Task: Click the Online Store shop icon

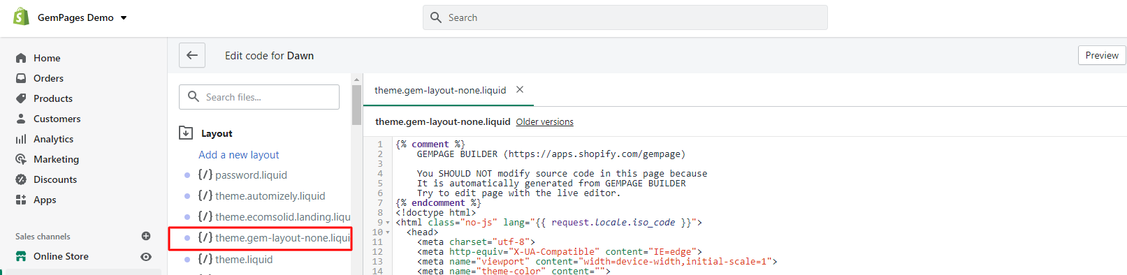Action: pos(21,256)
